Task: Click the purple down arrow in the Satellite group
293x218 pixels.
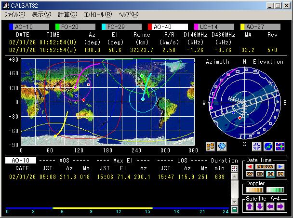Action: (260, 206)
